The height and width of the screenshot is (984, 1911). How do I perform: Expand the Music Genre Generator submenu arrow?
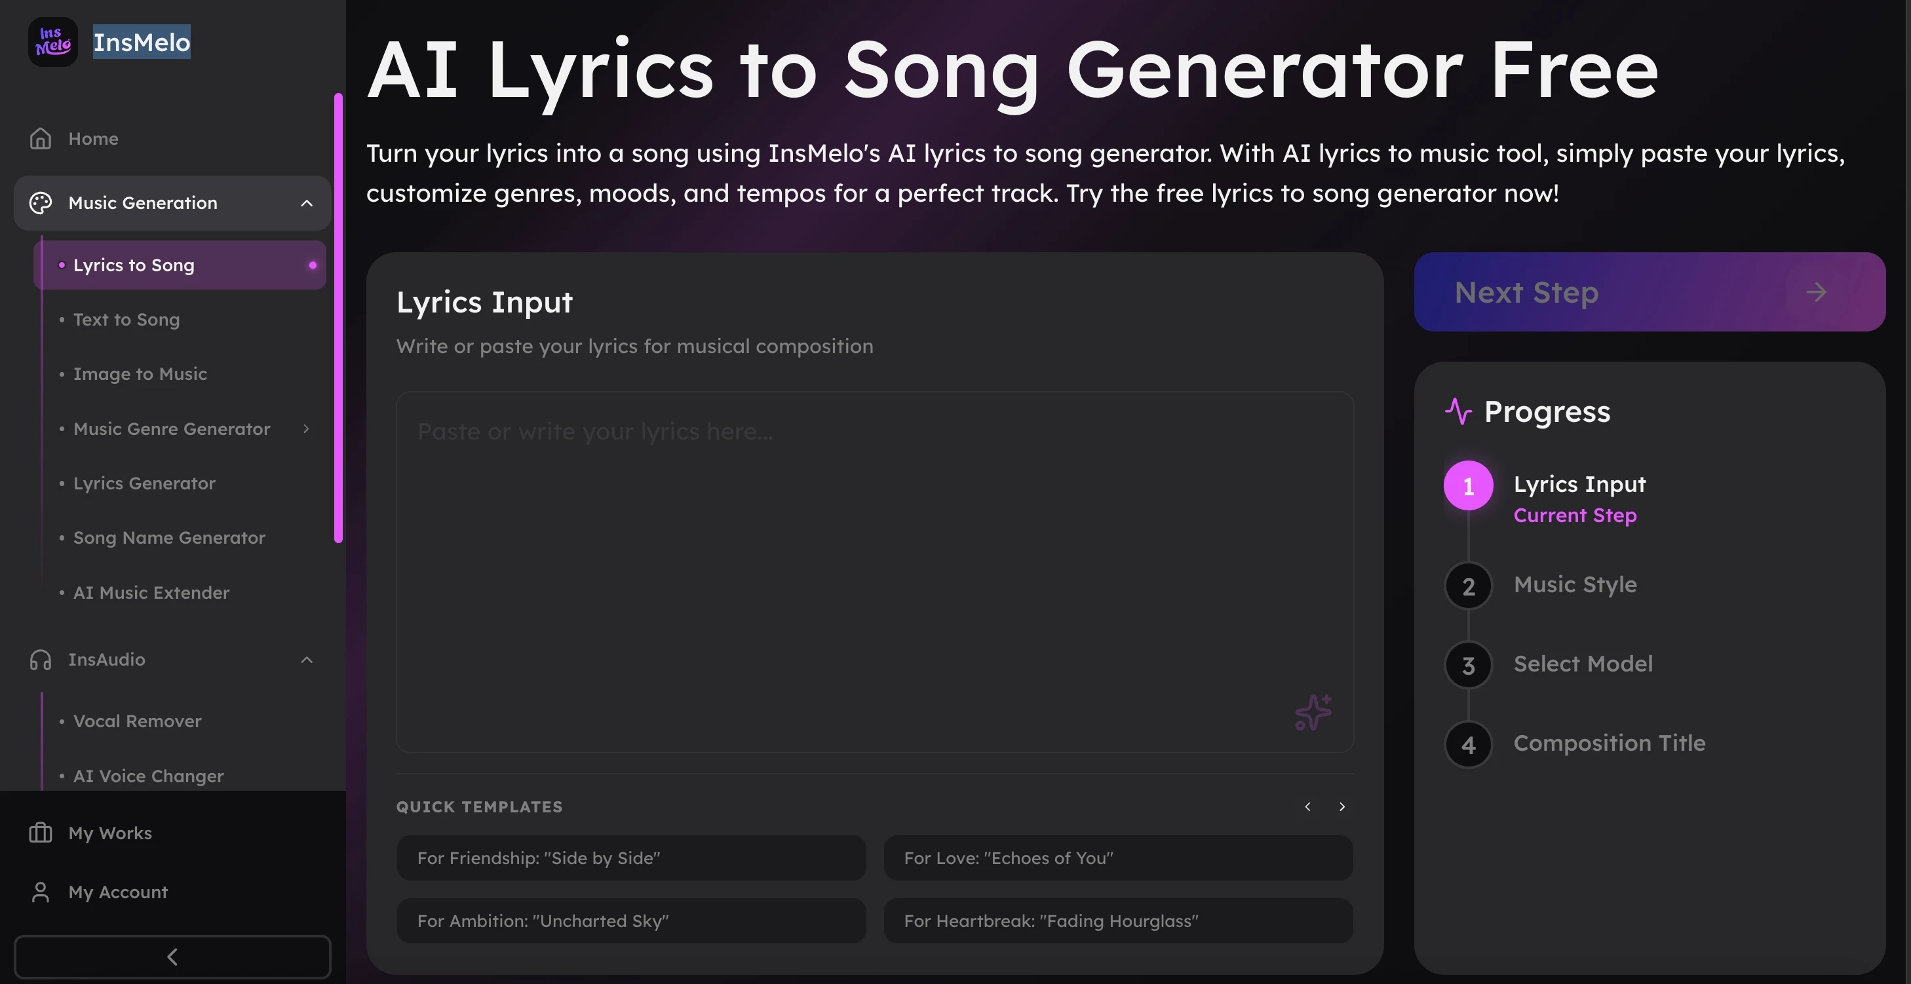coord(305,428)
